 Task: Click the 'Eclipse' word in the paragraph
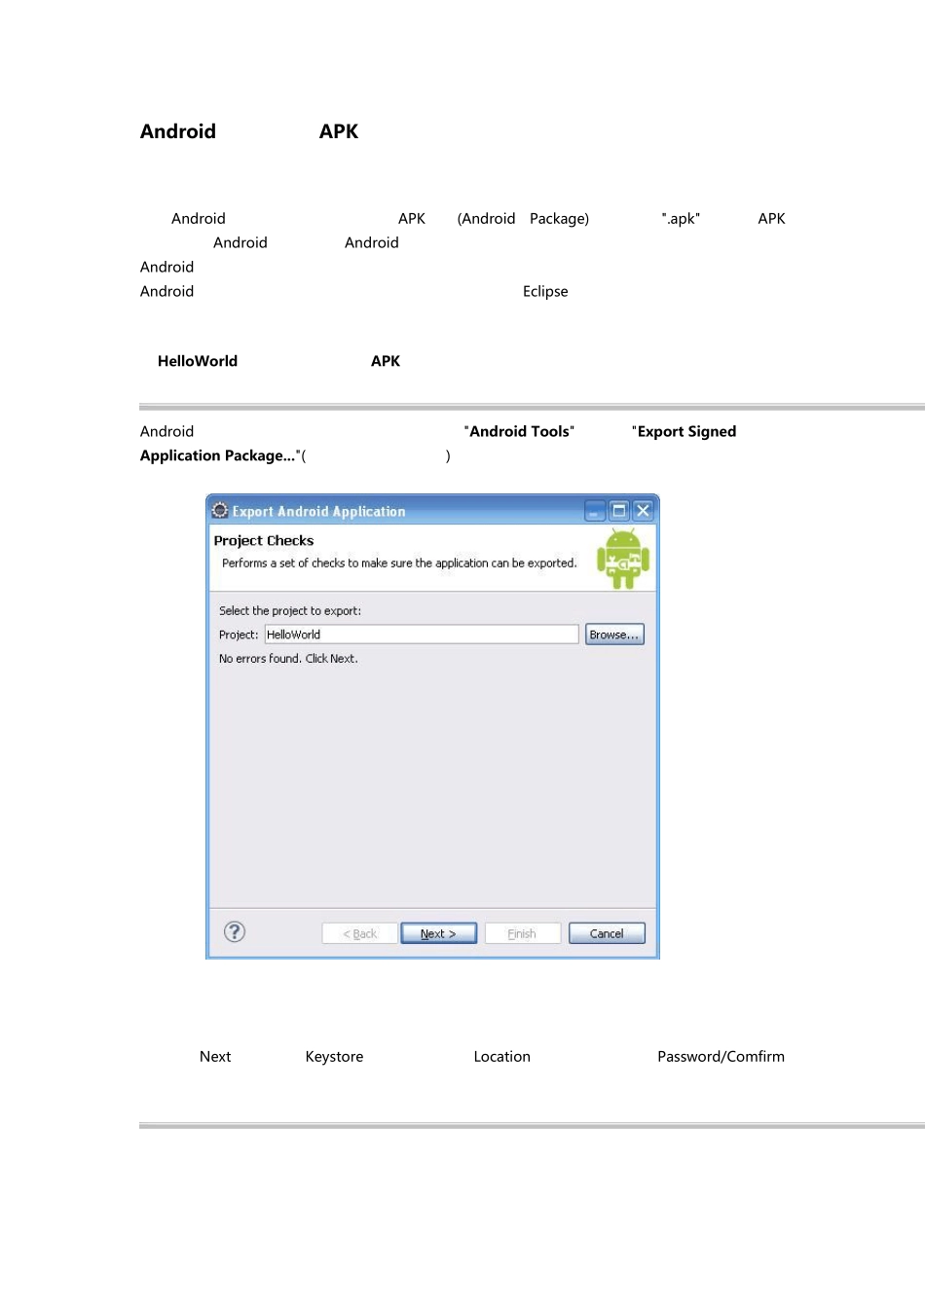(x=545, y=291)
